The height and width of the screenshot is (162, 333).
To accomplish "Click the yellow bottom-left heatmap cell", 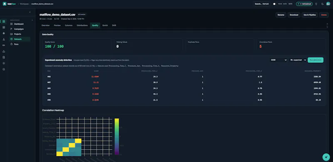I will coord(60,154).
